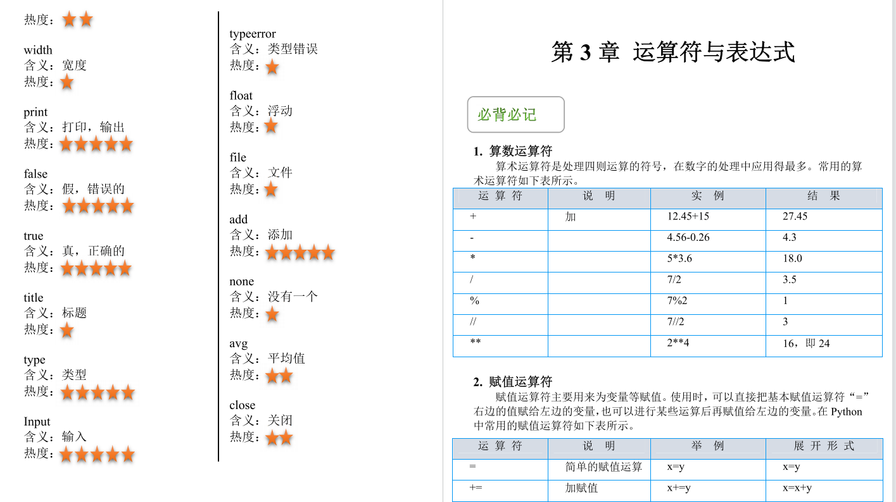Click the chapter title 第 3 章 运算符与表达式
The width and height of the screenshot is (896, 502).
coord(672,52)
